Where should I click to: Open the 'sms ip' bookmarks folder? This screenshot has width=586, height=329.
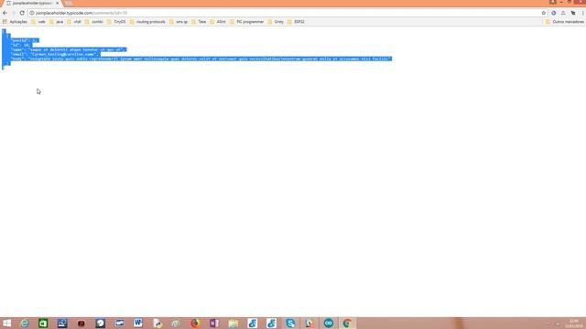click(x=179, y=22)
